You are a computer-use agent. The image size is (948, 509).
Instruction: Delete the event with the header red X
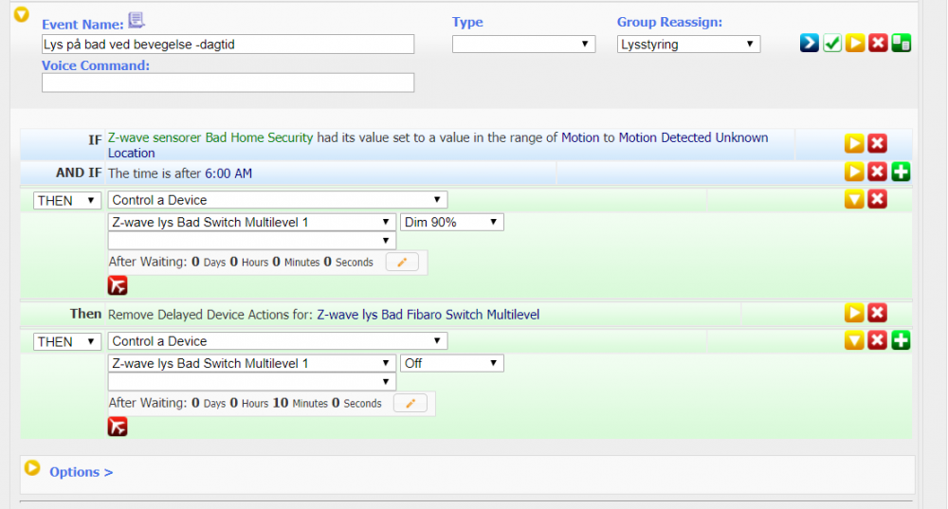point(878,44)
